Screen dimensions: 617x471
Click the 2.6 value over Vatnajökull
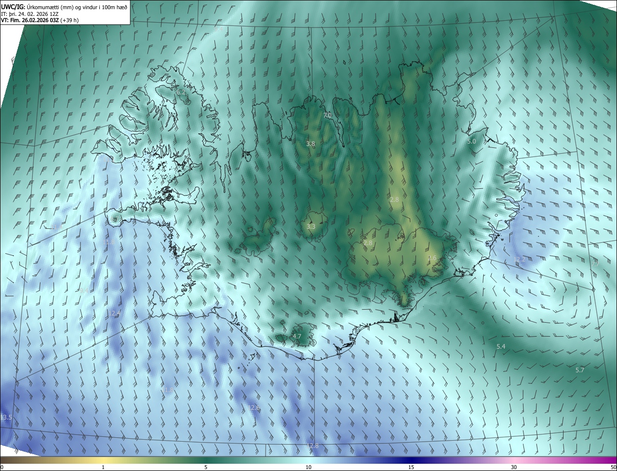pyautogui.click(x=432, y=258)
